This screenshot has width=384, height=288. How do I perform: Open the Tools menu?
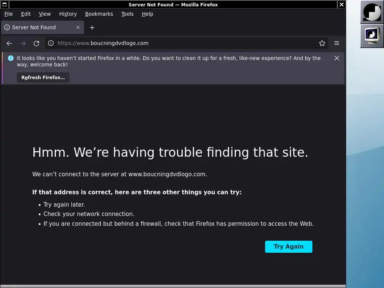coord(127,14)
